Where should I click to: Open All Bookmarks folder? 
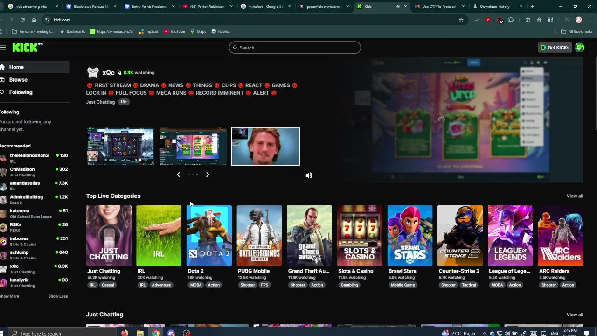576,31
